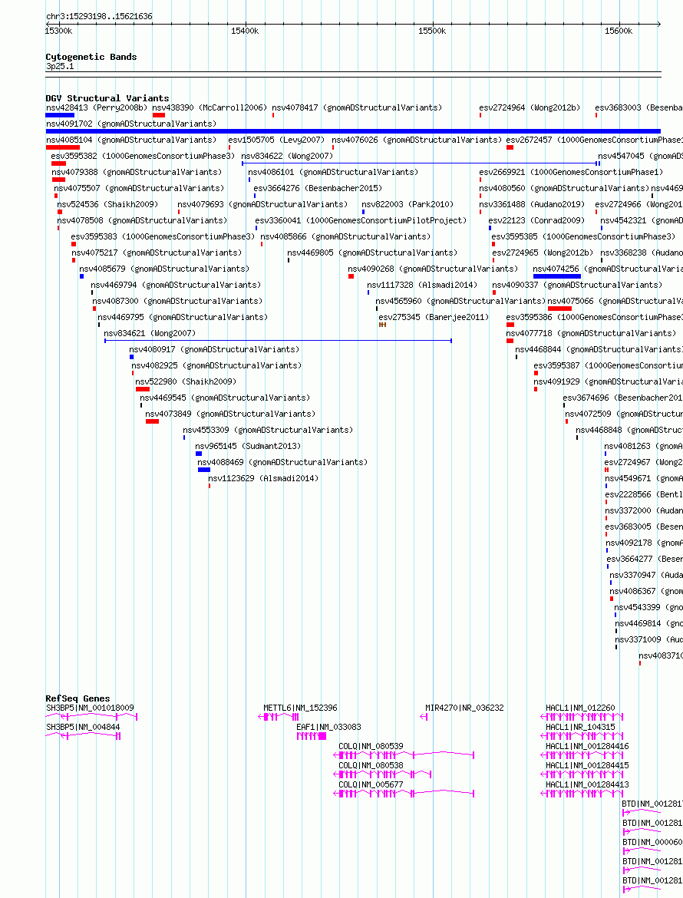This screenshot has height=898, width=683.
Task: Click the red nsv522980 (Shaikh2009) bar
Action: click(x=143, y=389)
